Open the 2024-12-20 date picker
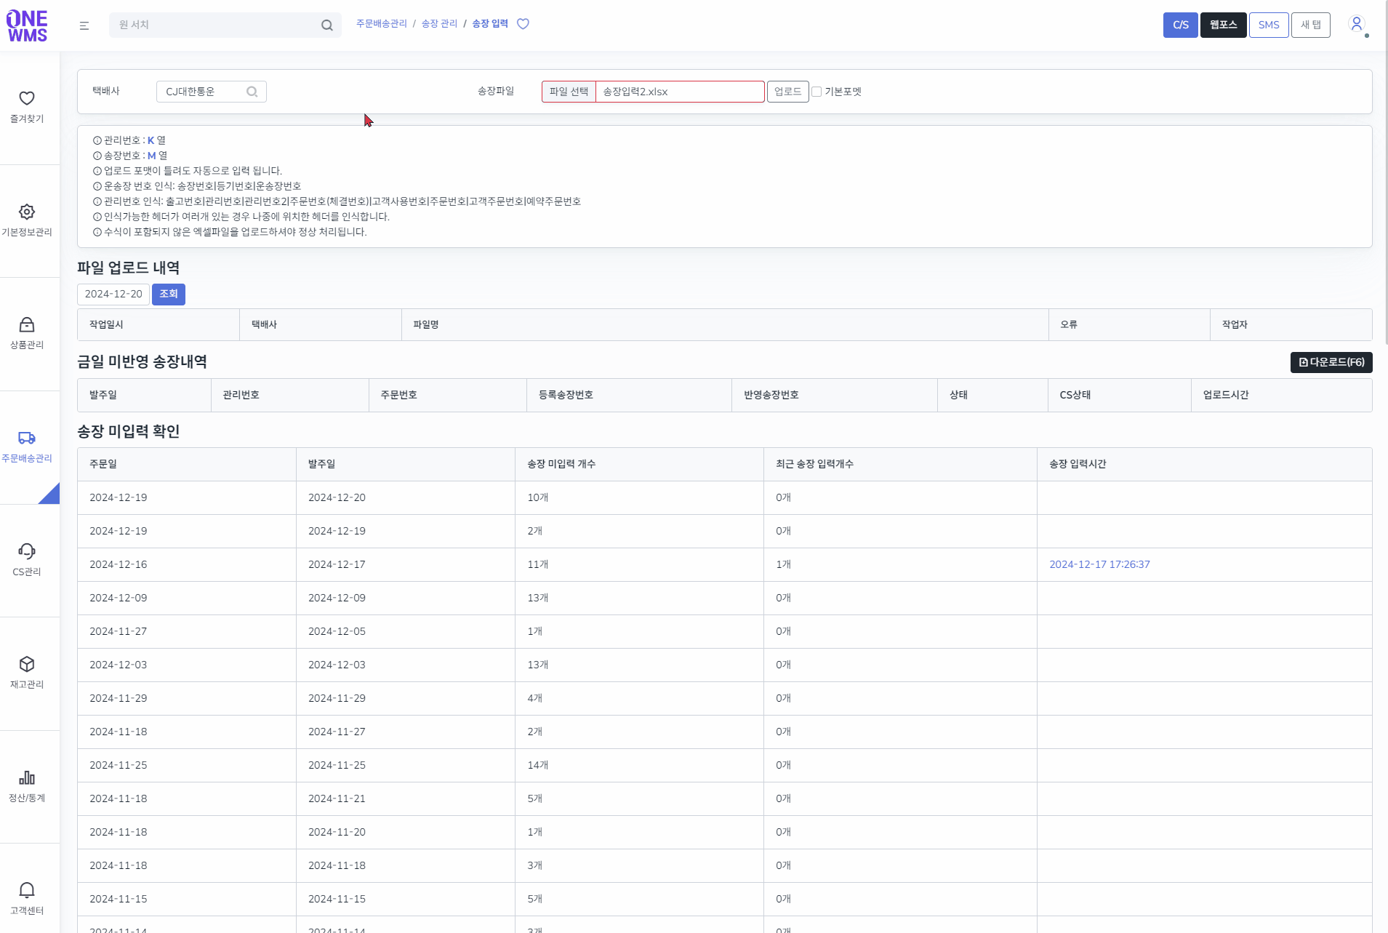1388x933 pixels. [113, 295]
